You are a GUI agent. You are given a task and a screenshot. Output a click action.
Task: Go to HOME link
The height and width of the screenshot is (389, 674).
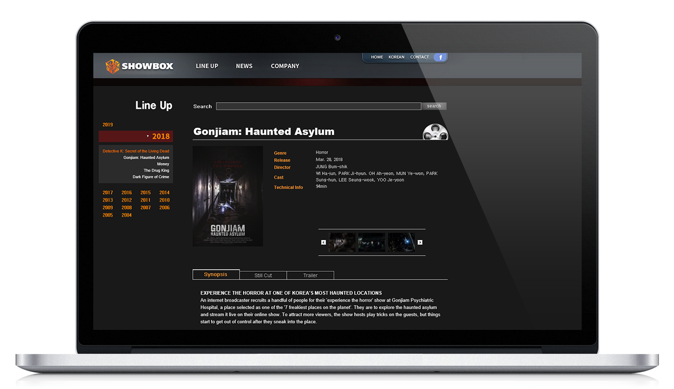[x=377, y=57]
